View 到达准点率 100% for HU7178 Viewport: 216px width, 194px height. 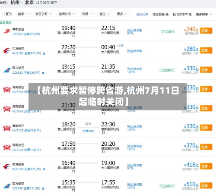point(134,128)
